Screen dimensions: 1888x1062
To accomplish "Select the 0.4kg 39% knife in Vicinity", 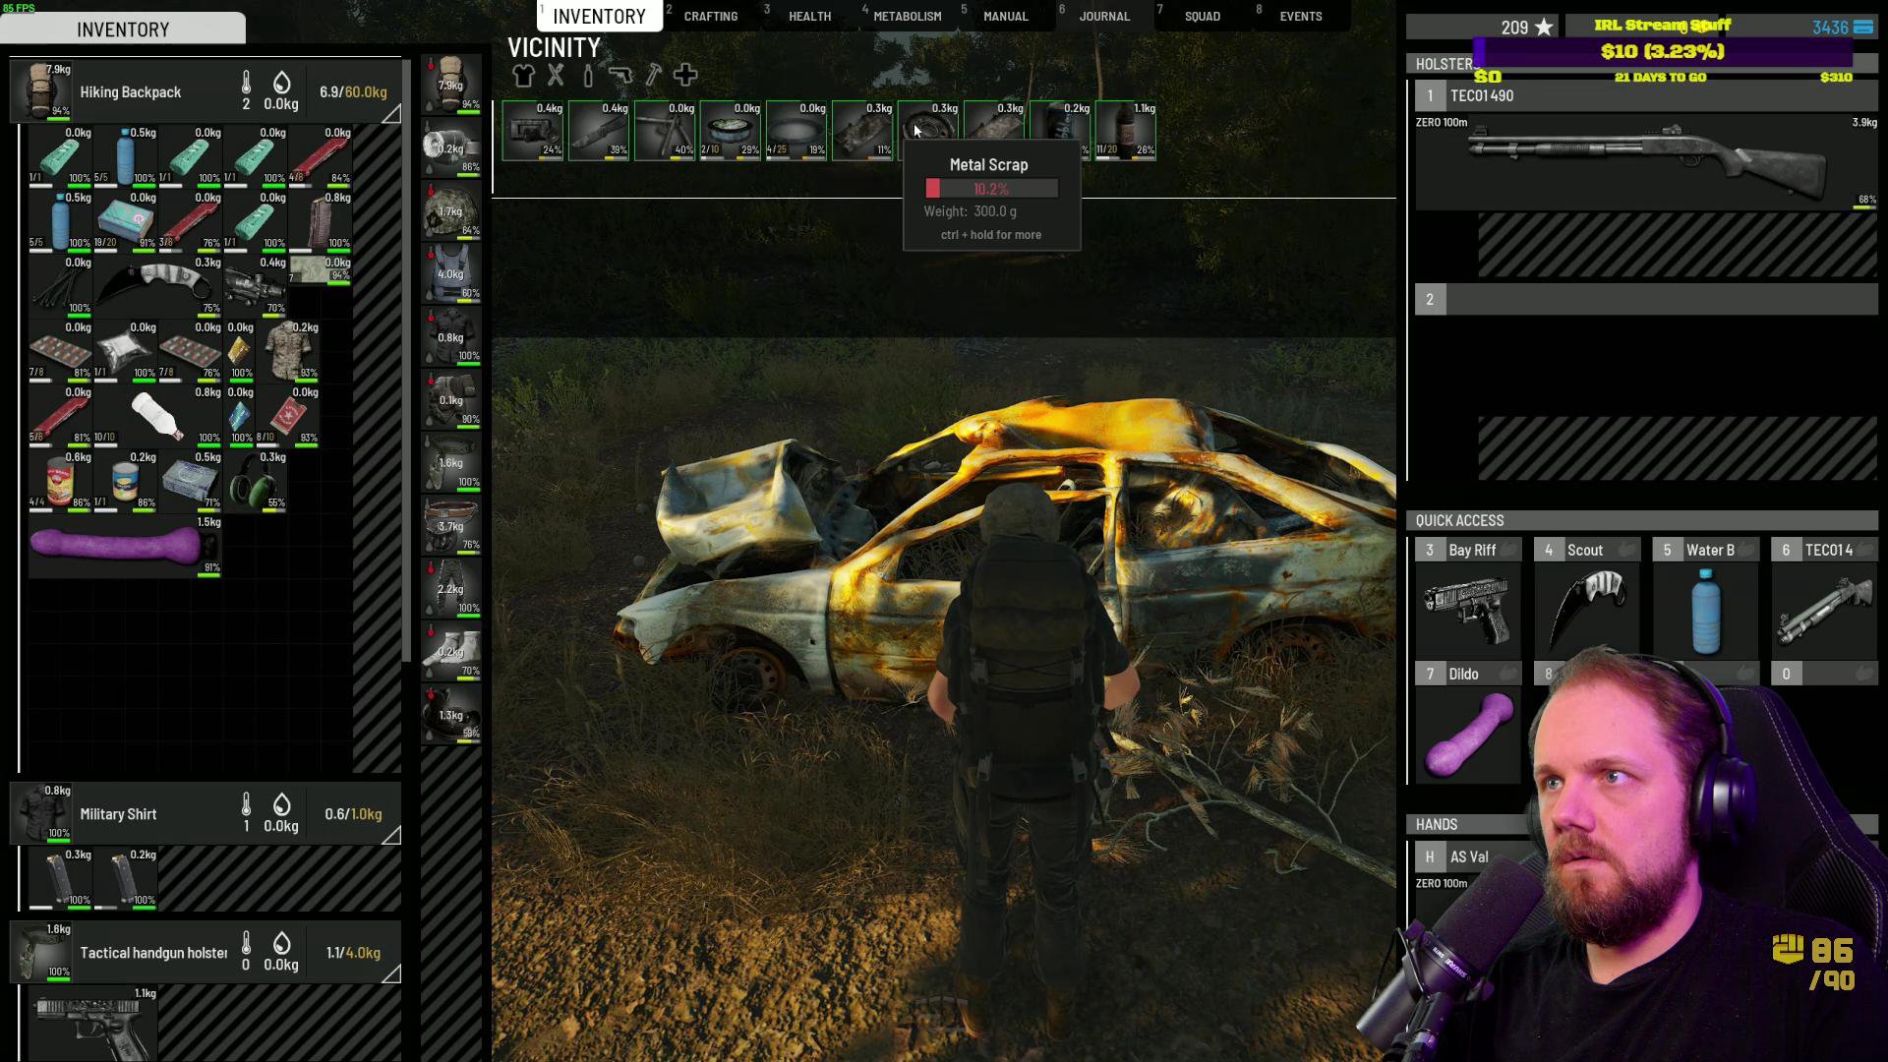I will point(599,130).
